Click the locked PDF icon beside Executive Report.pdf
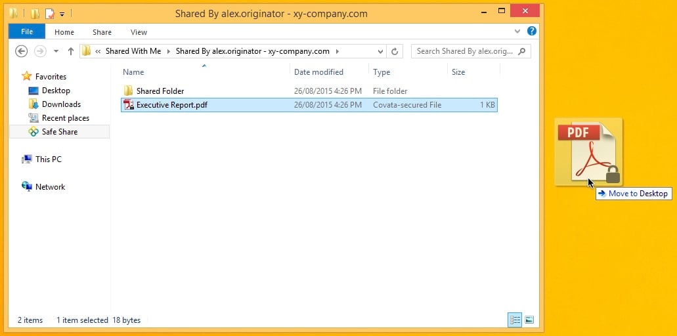 click(129, 105)
